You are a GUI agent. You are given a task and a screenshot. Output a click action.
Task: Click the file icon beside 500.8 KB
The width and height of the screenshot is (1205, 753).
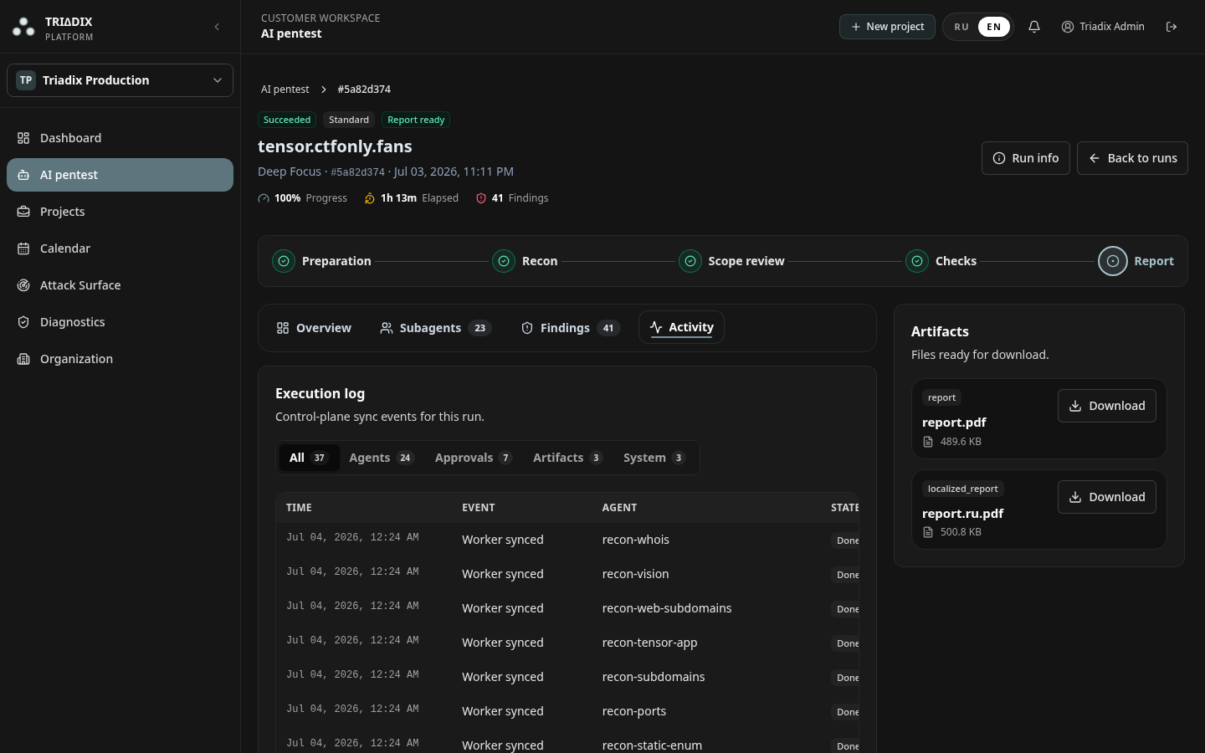coord(928,532)
